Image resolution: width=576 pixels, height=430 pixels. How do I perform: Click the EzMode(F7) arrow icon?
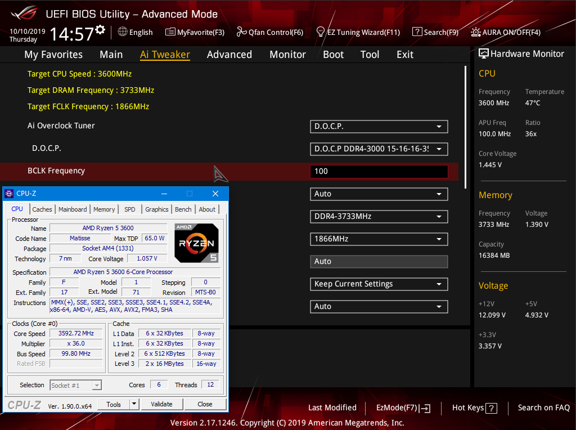point(425,408)
